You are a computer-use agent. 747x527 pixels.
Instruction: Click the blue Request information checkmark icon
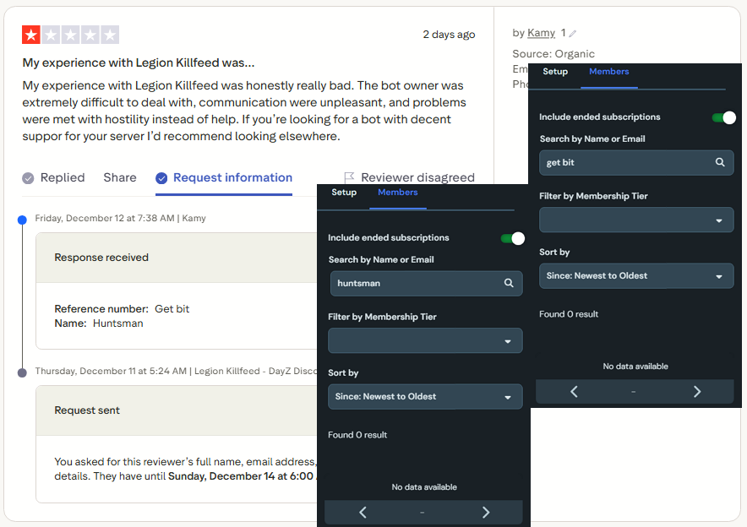(x=161, y=178)
